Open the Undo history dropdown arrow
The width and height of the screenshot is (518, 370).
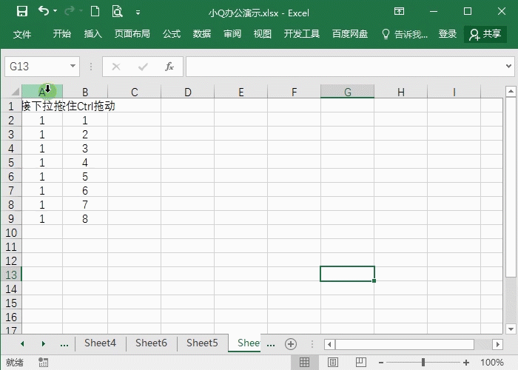[55, 11]
